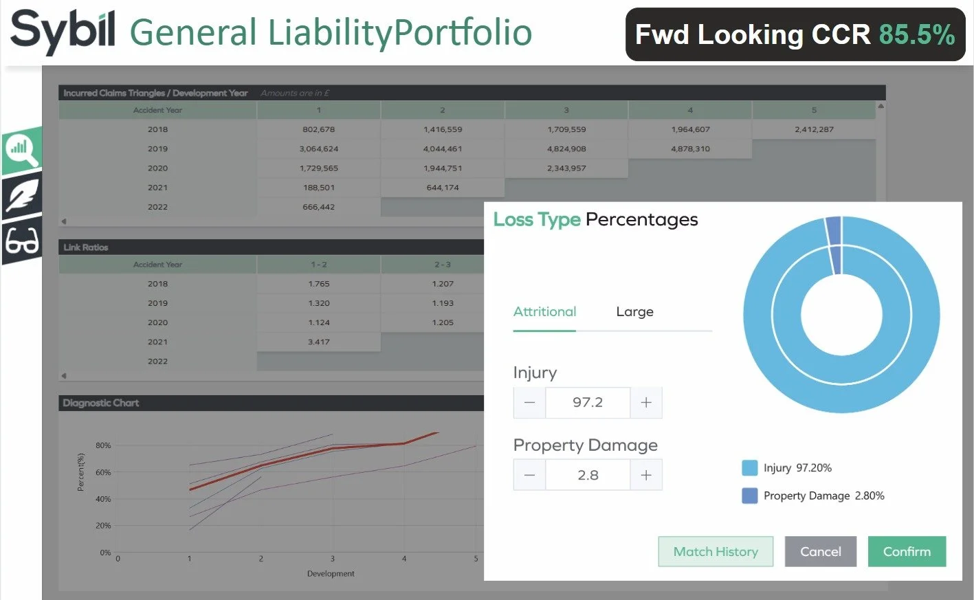The image size is (974, 600).
Task: Select cell 2,412,287 in development year 5
Action: click(814, 129)
